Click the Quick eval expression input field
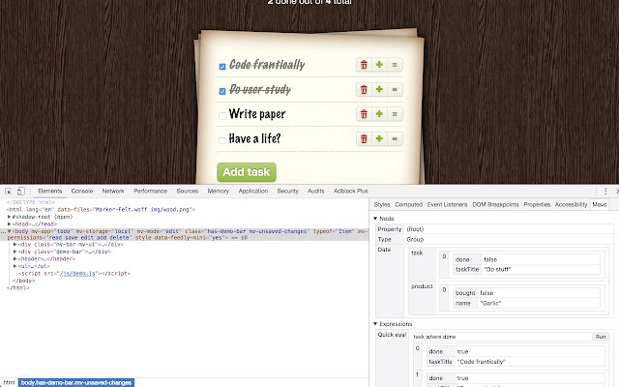 (x=501, y=337)
